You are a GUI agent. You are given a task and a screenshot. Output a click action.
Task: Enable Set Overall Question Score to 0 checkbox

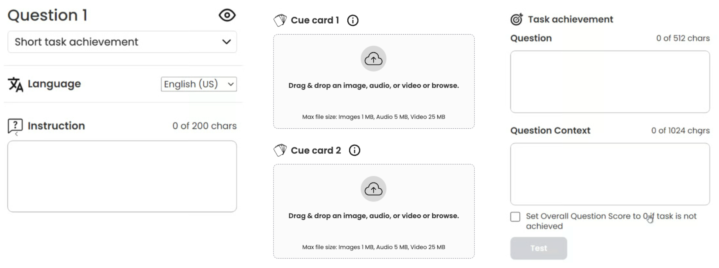click(515, 217)
